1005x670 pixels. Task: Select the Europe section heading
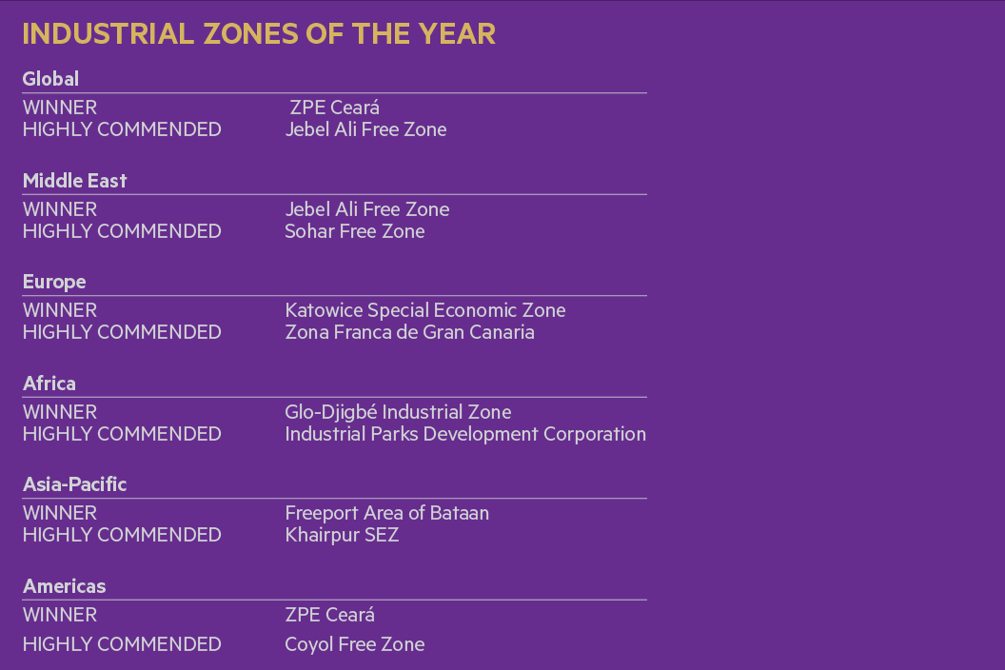54,282
